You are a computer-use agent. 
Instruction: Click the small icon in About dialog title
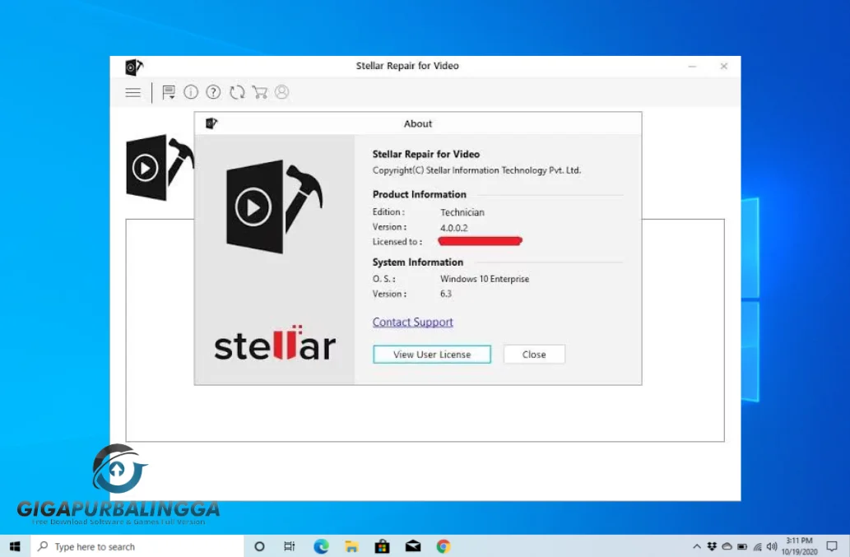(x=211, y=123)
